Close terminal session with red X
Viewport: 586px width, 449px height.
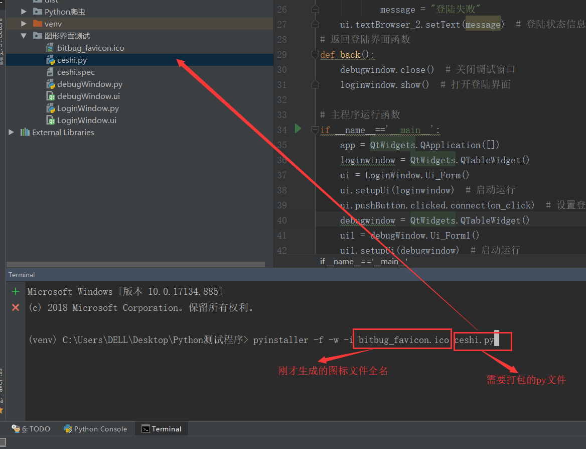16,307
